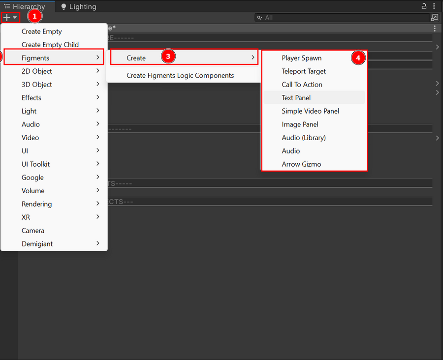Open the Rendering submenu

pyautogui.click(x=54, y=204)
